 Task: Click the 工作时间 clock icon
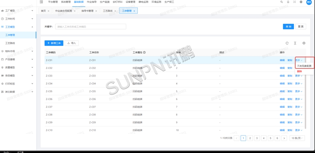pos(3,19)
